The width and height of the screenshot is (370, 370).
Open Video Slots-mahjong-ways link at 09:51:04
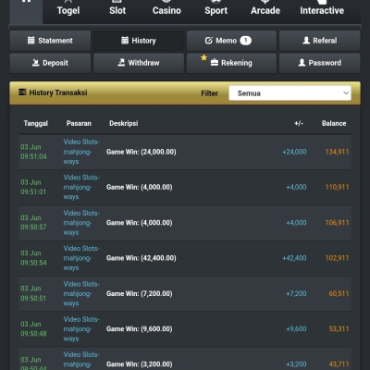point(81,152)
